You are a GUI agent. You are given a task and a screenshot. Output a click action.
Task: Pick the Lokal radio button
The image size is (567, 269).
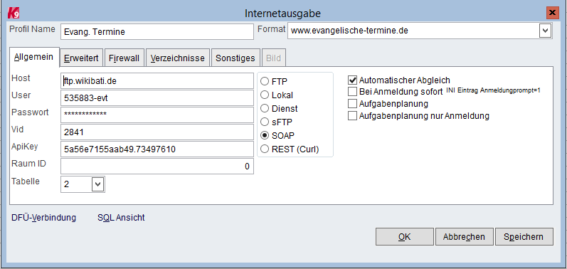click(x=265, y=95)
